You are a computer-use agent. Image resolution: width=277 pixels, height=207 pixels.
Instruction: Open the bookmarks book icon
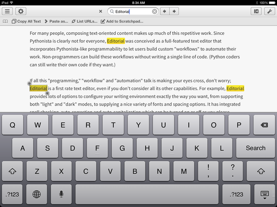point(5,21)
